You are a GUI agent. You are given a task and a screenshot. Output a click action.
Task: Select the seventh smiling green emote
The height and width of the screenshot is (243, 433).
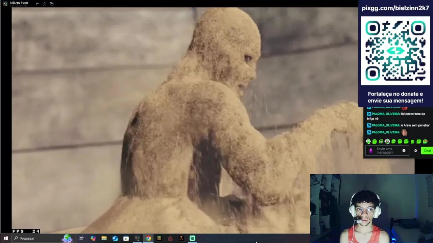coord(406,141)
